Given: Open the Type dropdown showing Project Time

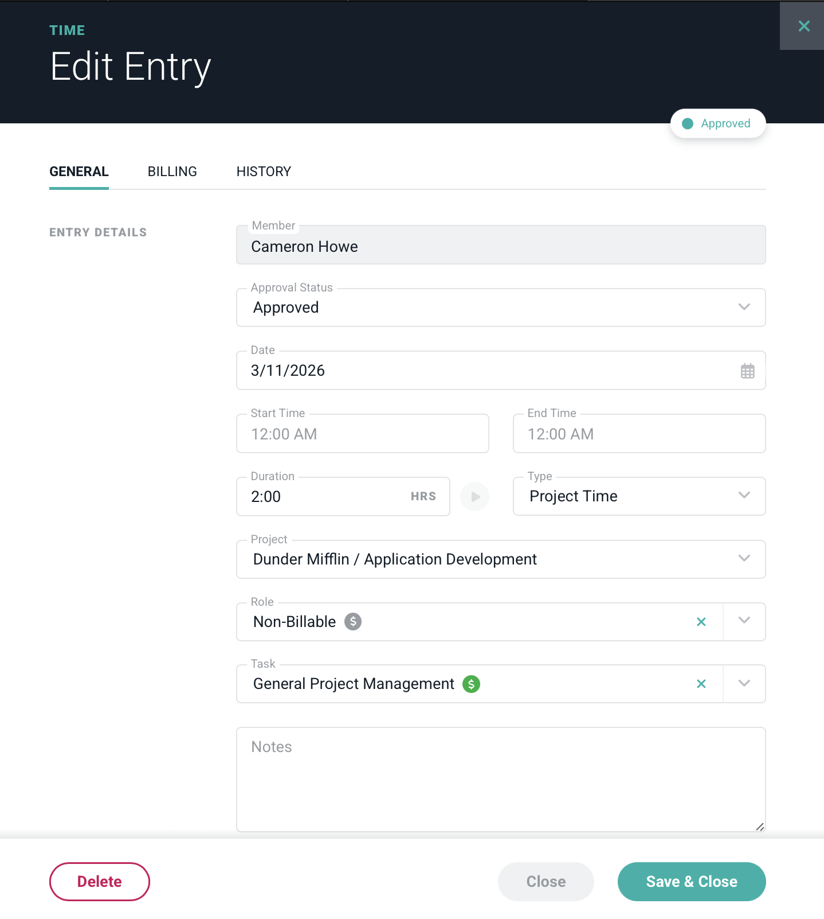Looking at the screenshot, I should (744, 496).
